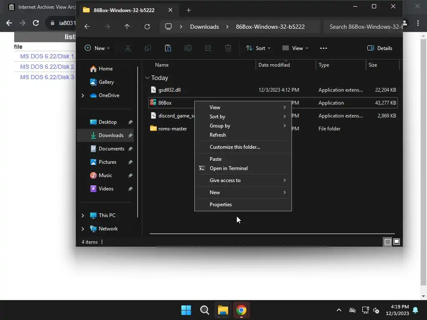Open MS DOS 6.22/Disk 3 link
Viewport: 427px width, 320px height.
click(48, 77)
